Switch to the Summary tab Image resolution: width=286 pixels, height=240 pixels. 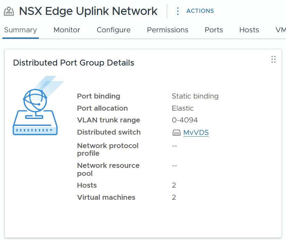point(20,30)
